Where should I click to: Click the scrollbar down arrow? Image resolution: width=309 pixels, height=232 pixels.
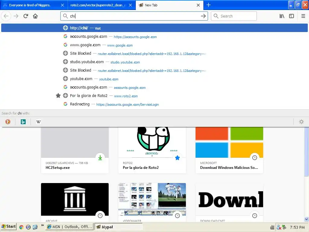click(x=306, y=219)
